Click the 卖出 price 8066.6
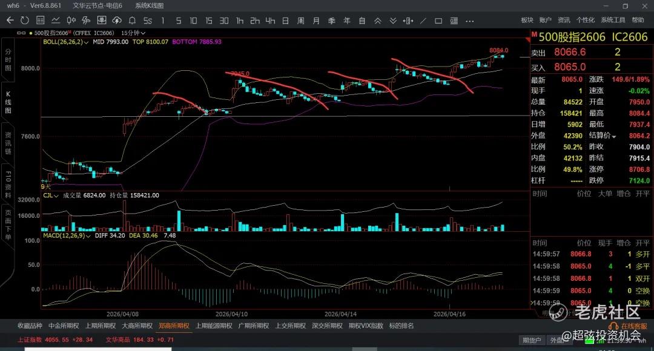This screenshot has height=351, width=654. tap(574, 53)
